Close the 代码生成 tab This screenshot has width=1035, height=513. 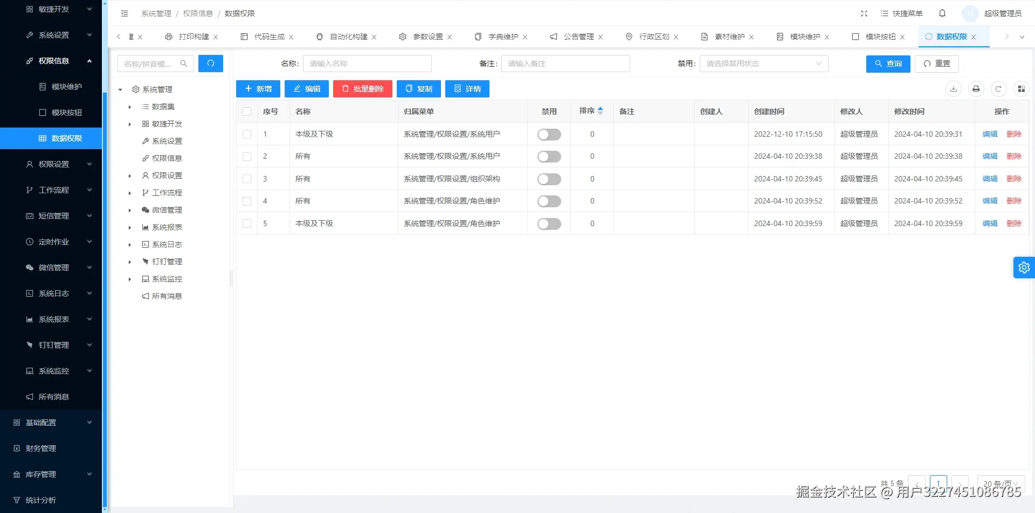(x=291, y=37)
